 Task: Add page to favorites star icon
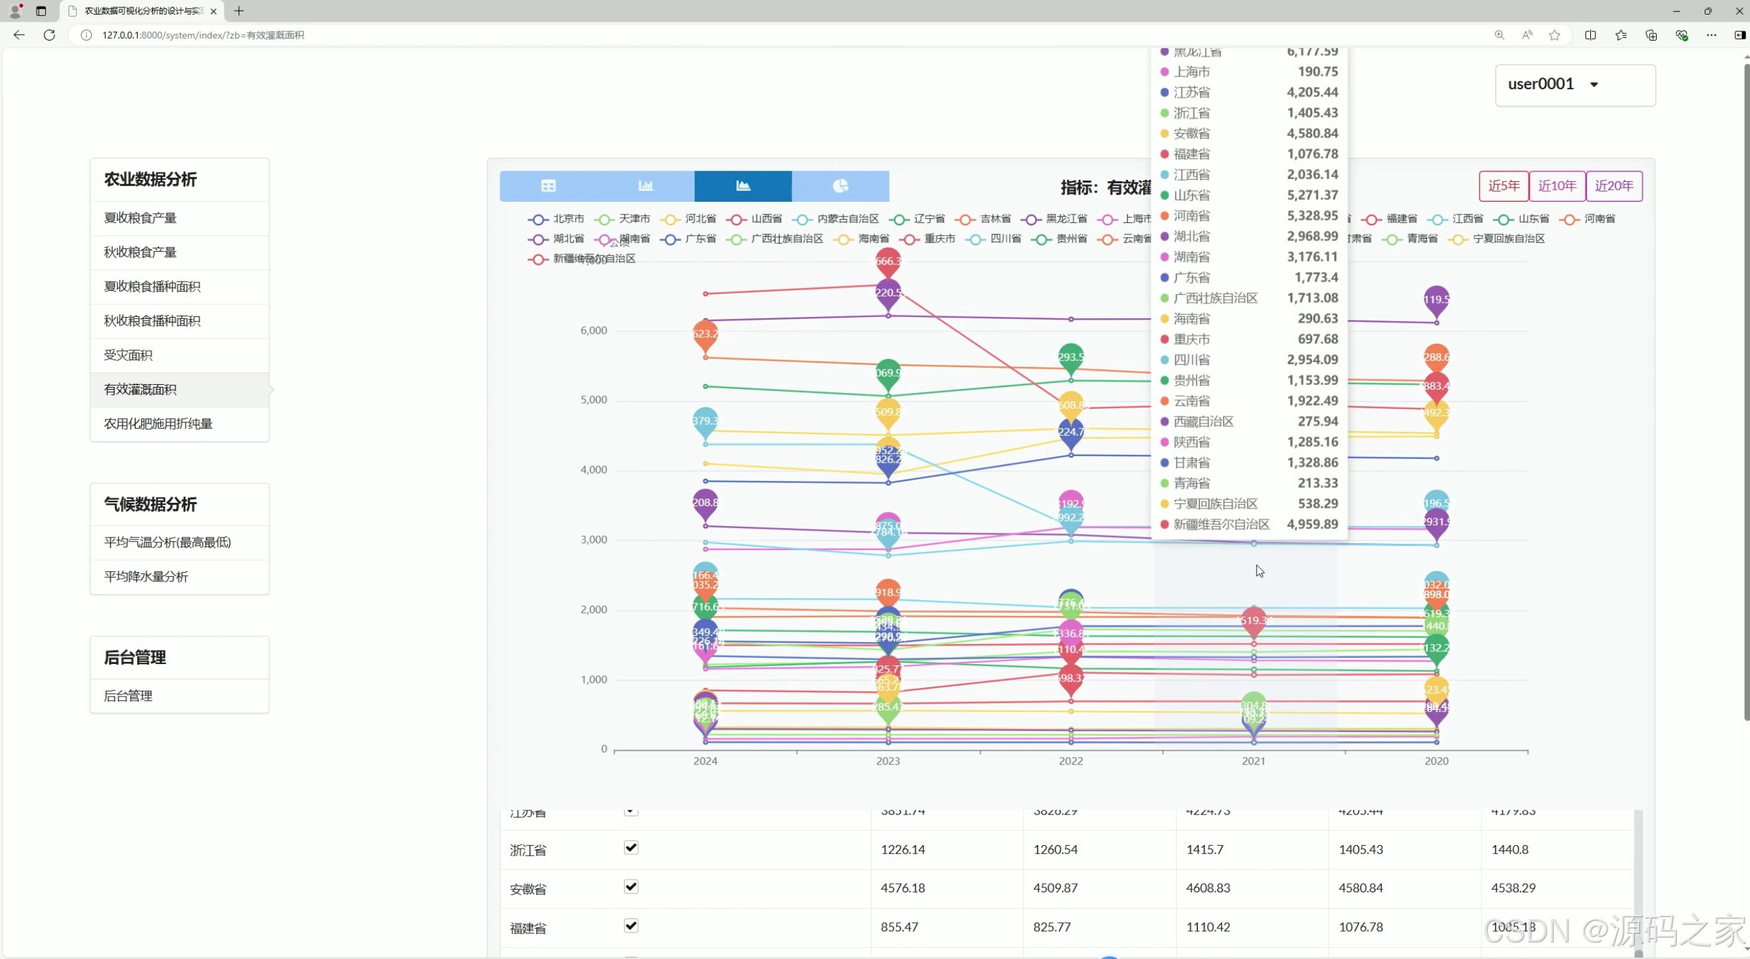[1554, 35]
